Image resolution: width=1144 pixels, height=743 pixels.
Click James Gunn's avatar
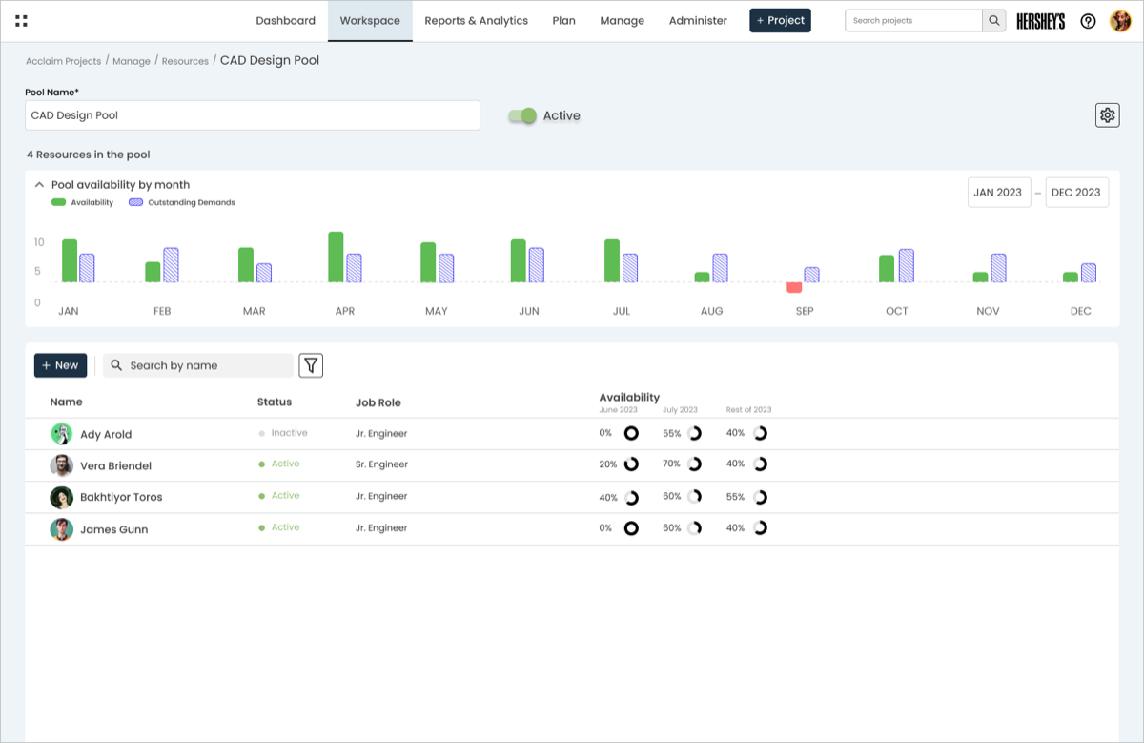click(x=62, y=529)
